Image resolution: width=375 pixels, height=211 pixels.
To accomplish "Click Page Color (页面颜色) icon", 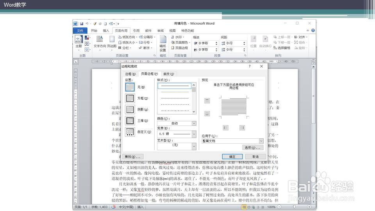I will tap(173, 42).
